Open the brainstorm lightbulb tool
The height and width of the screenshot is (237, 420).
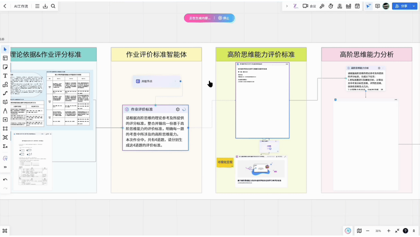click(340, 6)
